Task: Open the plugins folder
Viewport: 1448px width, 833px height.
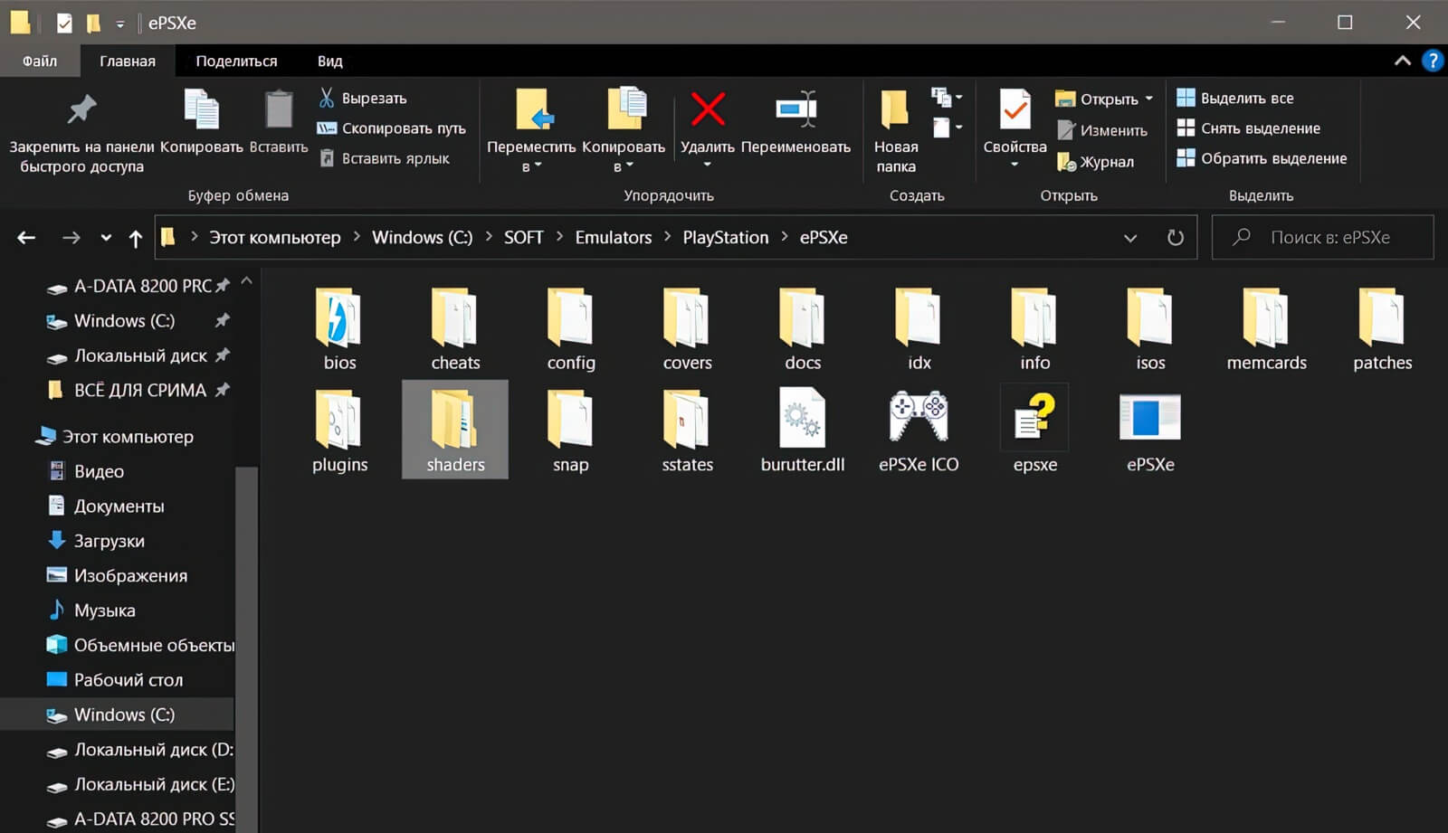Action: (x=339, y=431)
